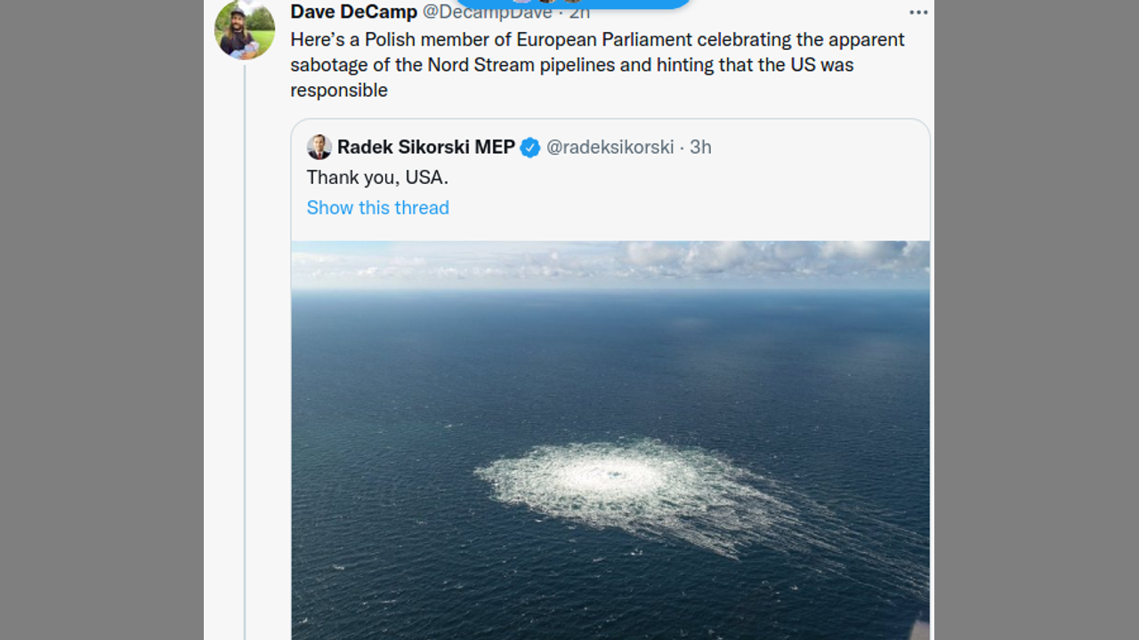Screen dimensions: 1139x640
Task: Click Radek Sikorski's small profile avatar
Action: point(319,148)
